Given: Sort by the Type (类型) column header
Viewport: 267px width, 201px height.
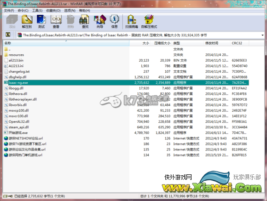Looking at the screenshot, I should tap(188, 43).
